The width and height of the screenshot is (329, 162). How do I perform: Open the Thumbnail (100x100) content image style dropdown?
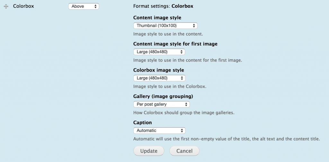click(165, 26)
